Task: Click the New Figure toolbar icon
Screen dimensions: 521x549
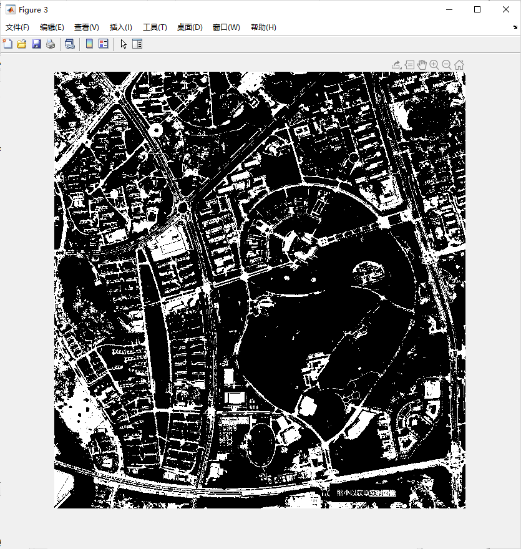Action: coord(8,44)
